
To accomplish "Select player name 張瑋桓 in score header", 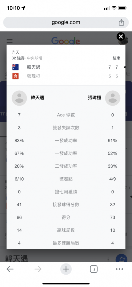I will 33,76.
